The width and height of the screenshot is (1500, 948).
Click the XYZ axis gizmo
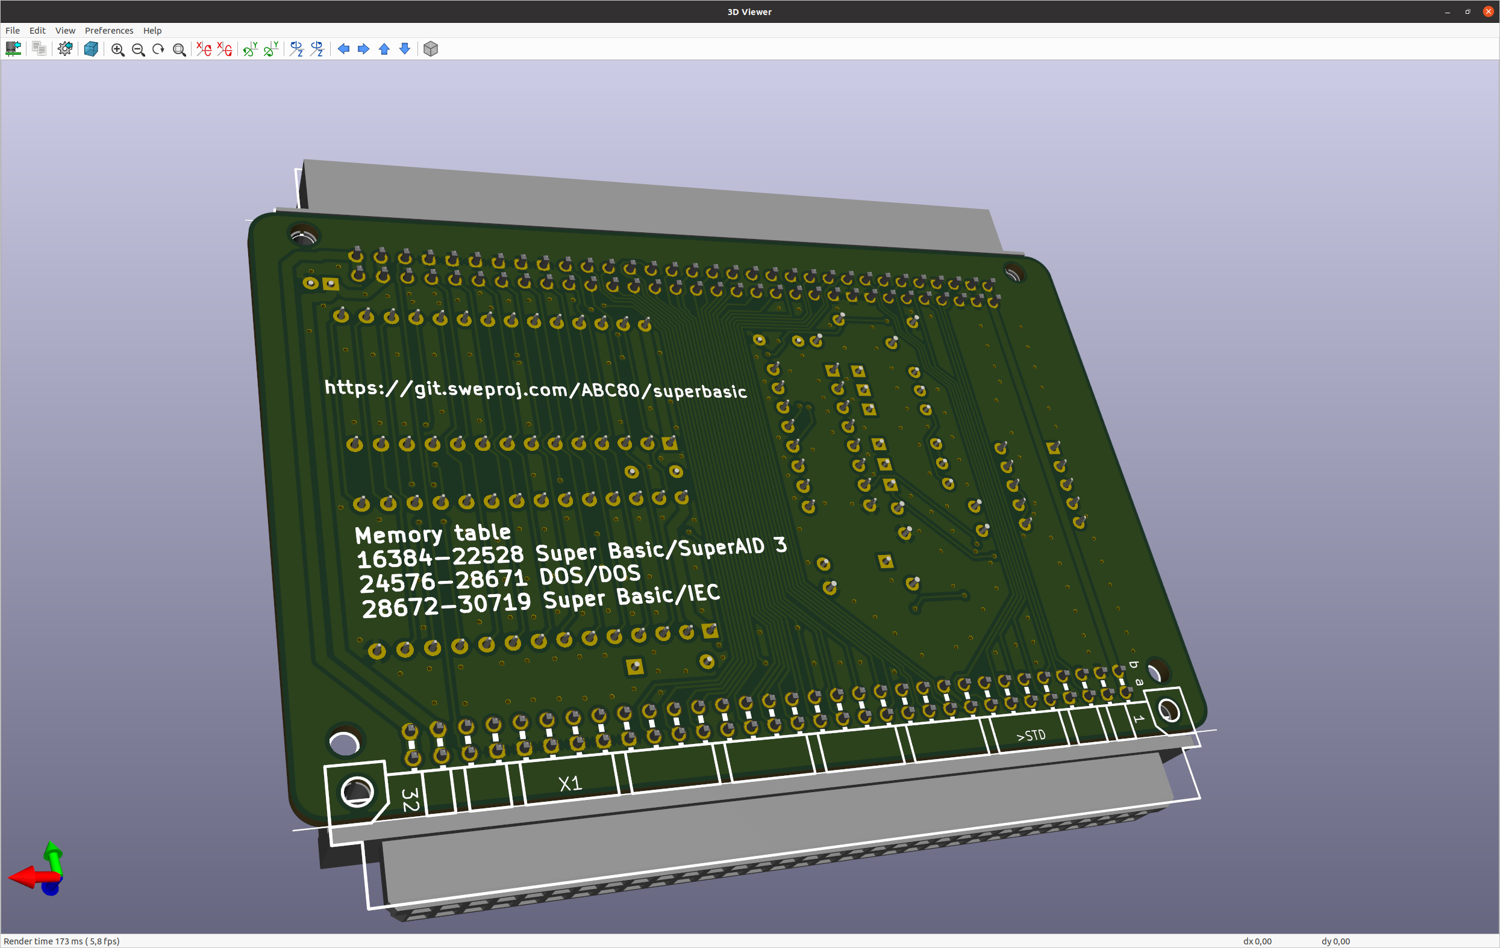point(37,869)
